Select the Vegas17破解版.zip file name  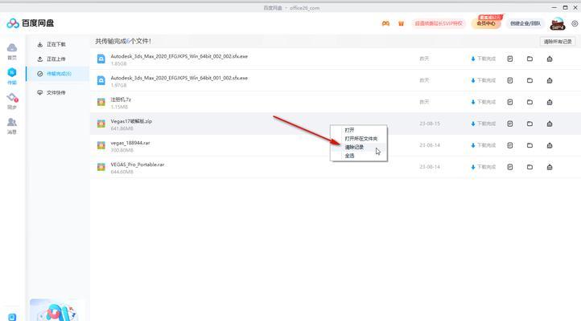click(131, 121)
